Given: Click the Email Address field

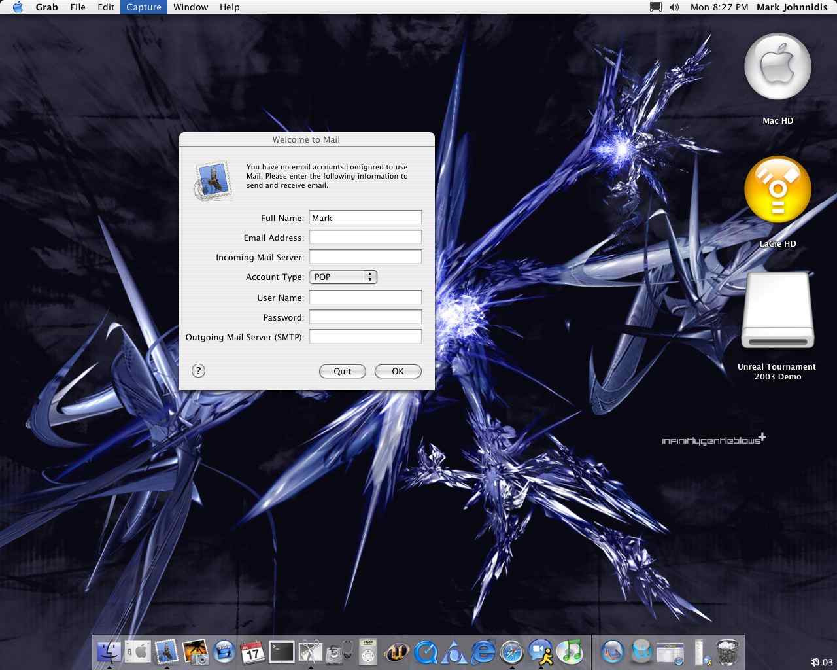Looking at the screenshot, I should tap(365, 237).
